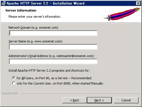Image resolution: width=142 pixels, height=107 pixels.
Task: Go to previous step with Back button
Action: [74, 100]
